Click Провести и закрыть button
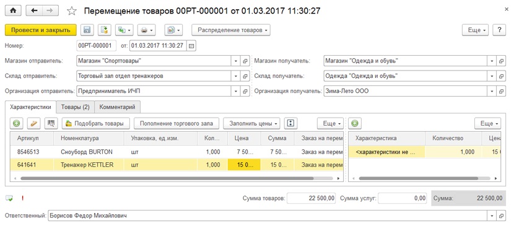514x226 pixels. point(41,30)
